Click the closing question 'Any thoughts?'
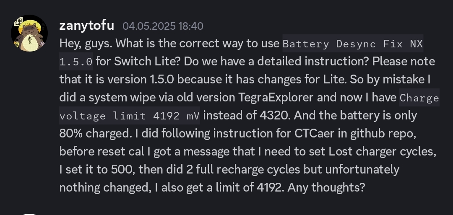The width and height of the screenshot is (453, 215). tap(326, 188)
